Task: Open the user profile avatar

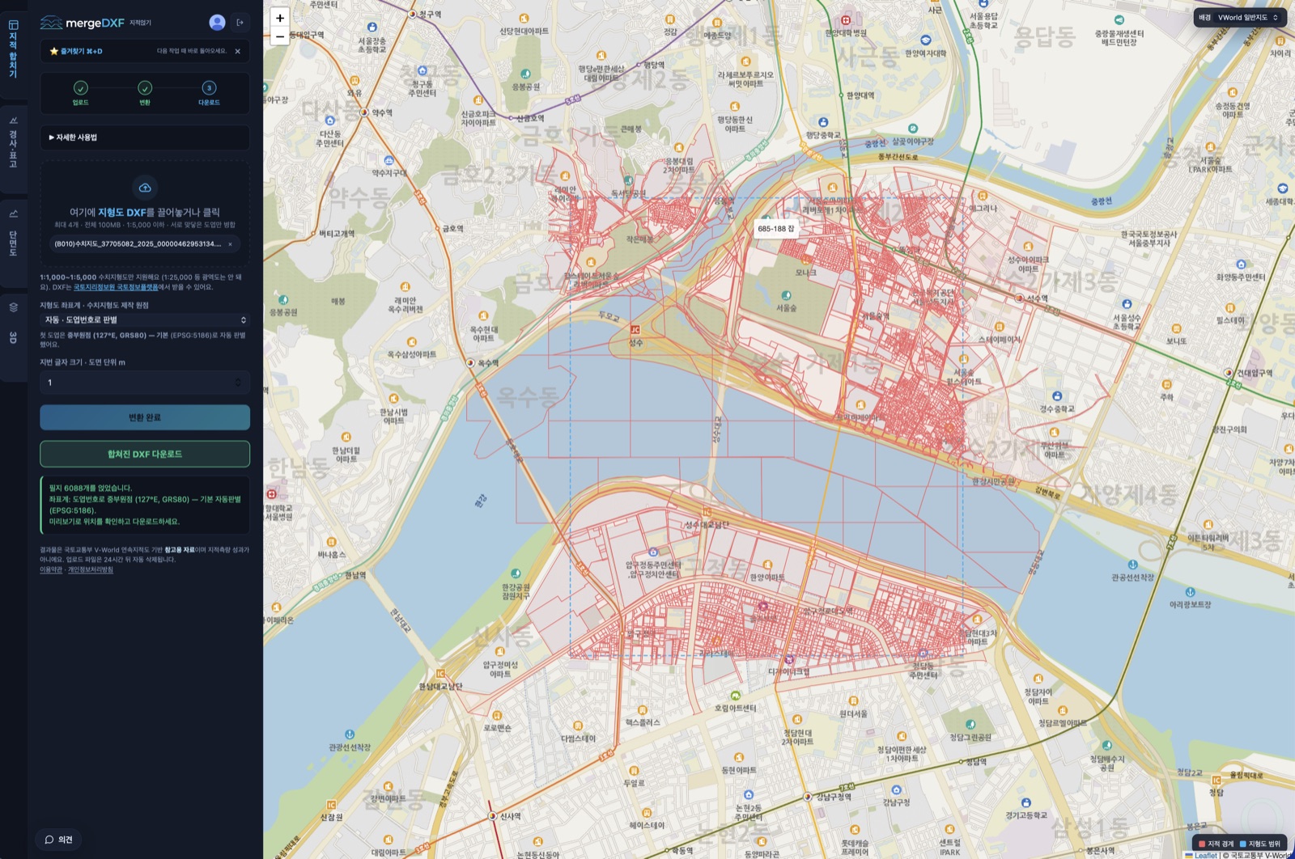Action: coord(217,23)
